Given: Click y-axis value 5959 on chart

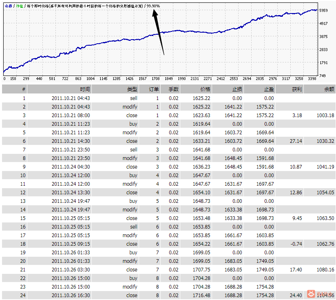Looking at the screenshot, I should coord(323,10).
